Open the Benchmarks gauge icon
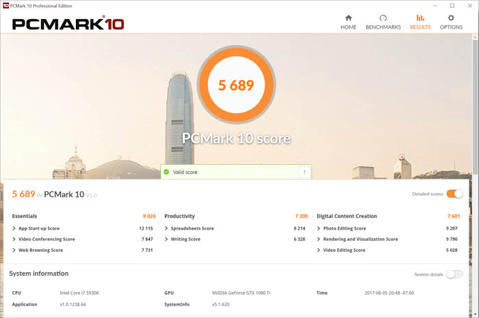The height and width of the screenshot is (318, 479). point(383,18)
